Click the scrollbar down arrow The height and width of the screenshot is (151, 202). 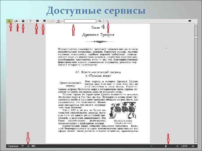[196, 142]
